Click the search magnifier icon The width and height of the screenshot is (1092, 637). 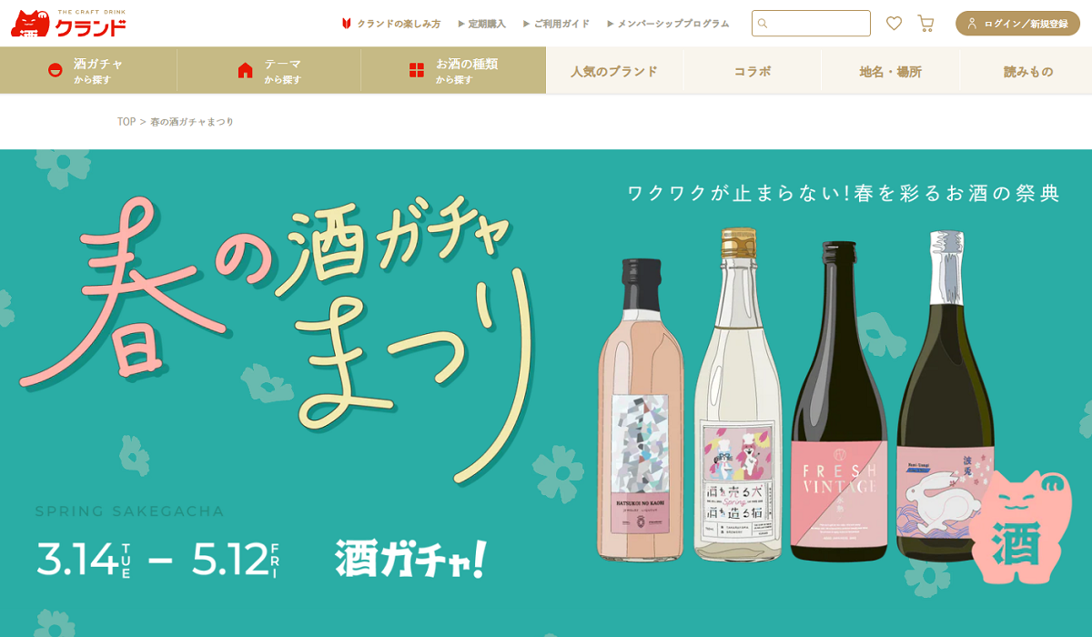[x=763, y=24]
